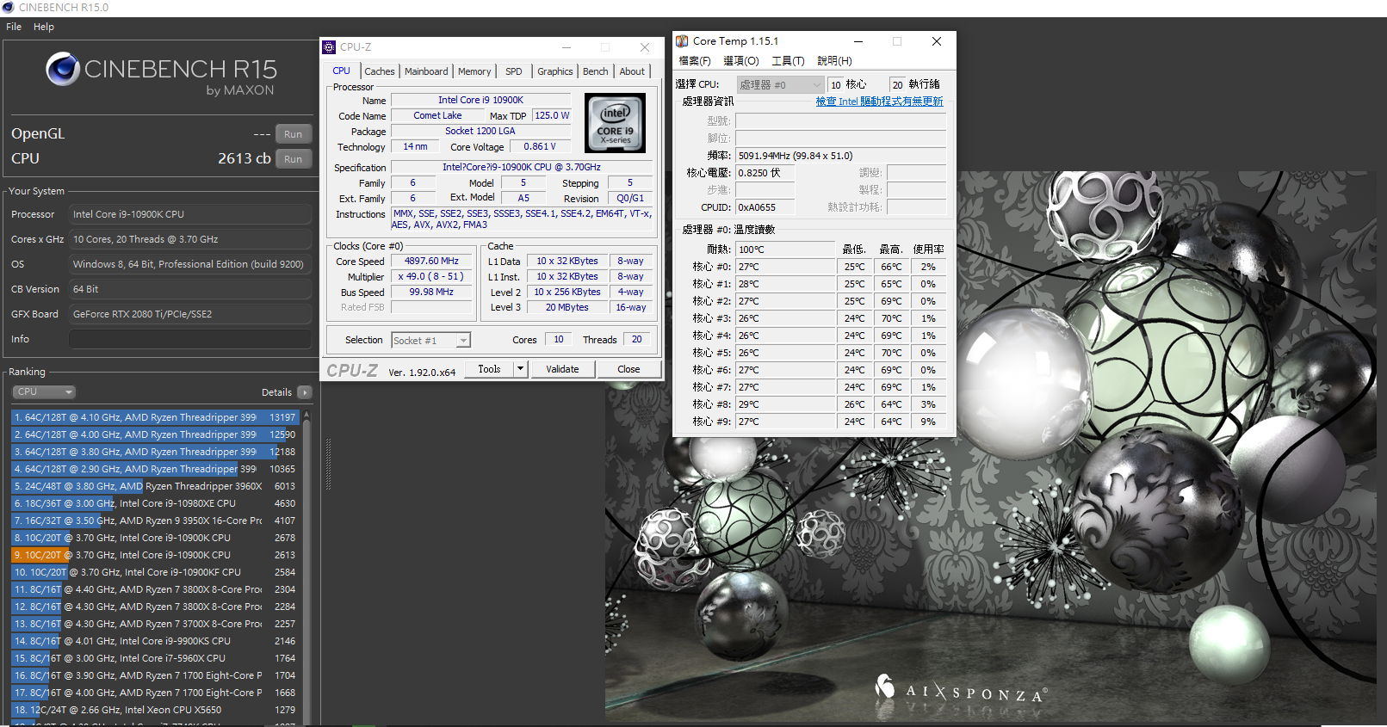Open the 處理器 #0 CPU selector dropdown

tap(780, 84)
